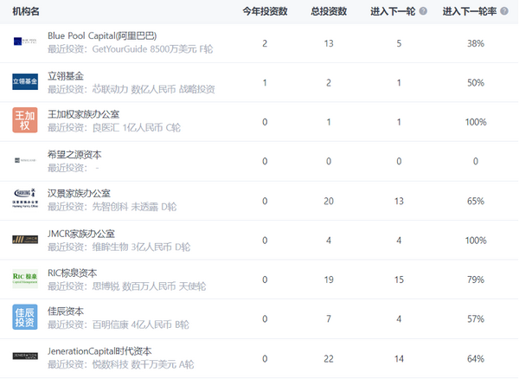Click JenerationCapital total investments 22

pyautogui.click(x=329, y=359)
